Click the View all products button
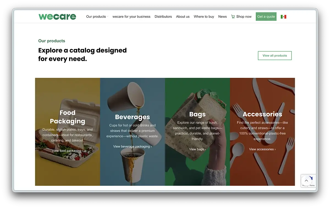Image resolution: width=330 pixels, height=208 pixels. click(x=275, y=55)
